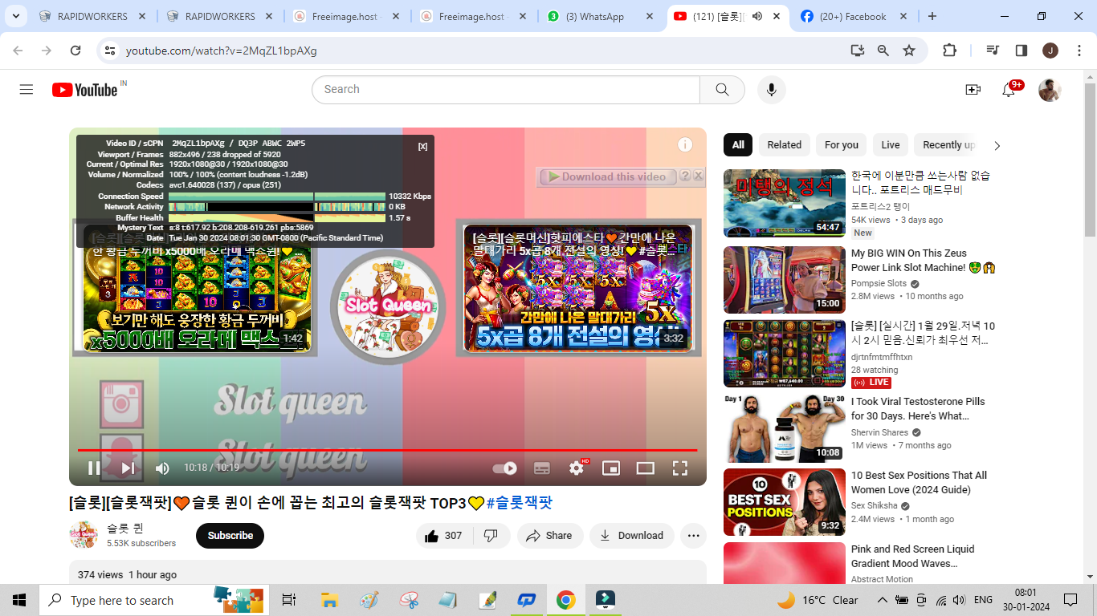Reload the page
The image size is (1097, 616).
click(x=75, y=51)
